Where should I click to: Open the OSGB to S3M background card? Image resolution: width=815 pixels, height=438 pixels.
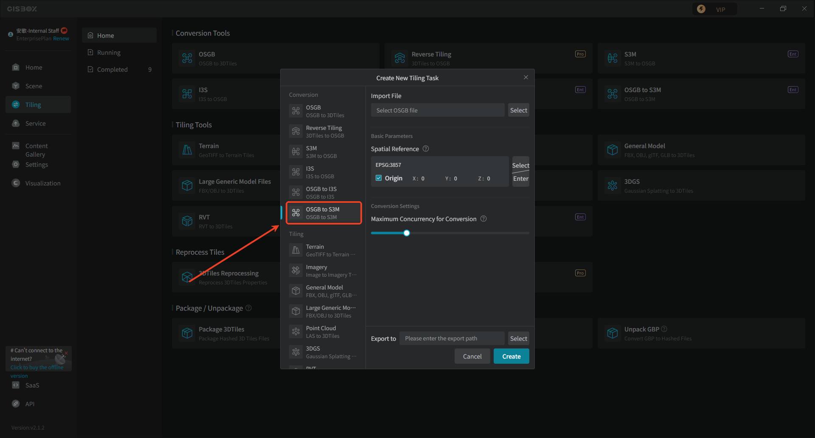click(701, 94)
